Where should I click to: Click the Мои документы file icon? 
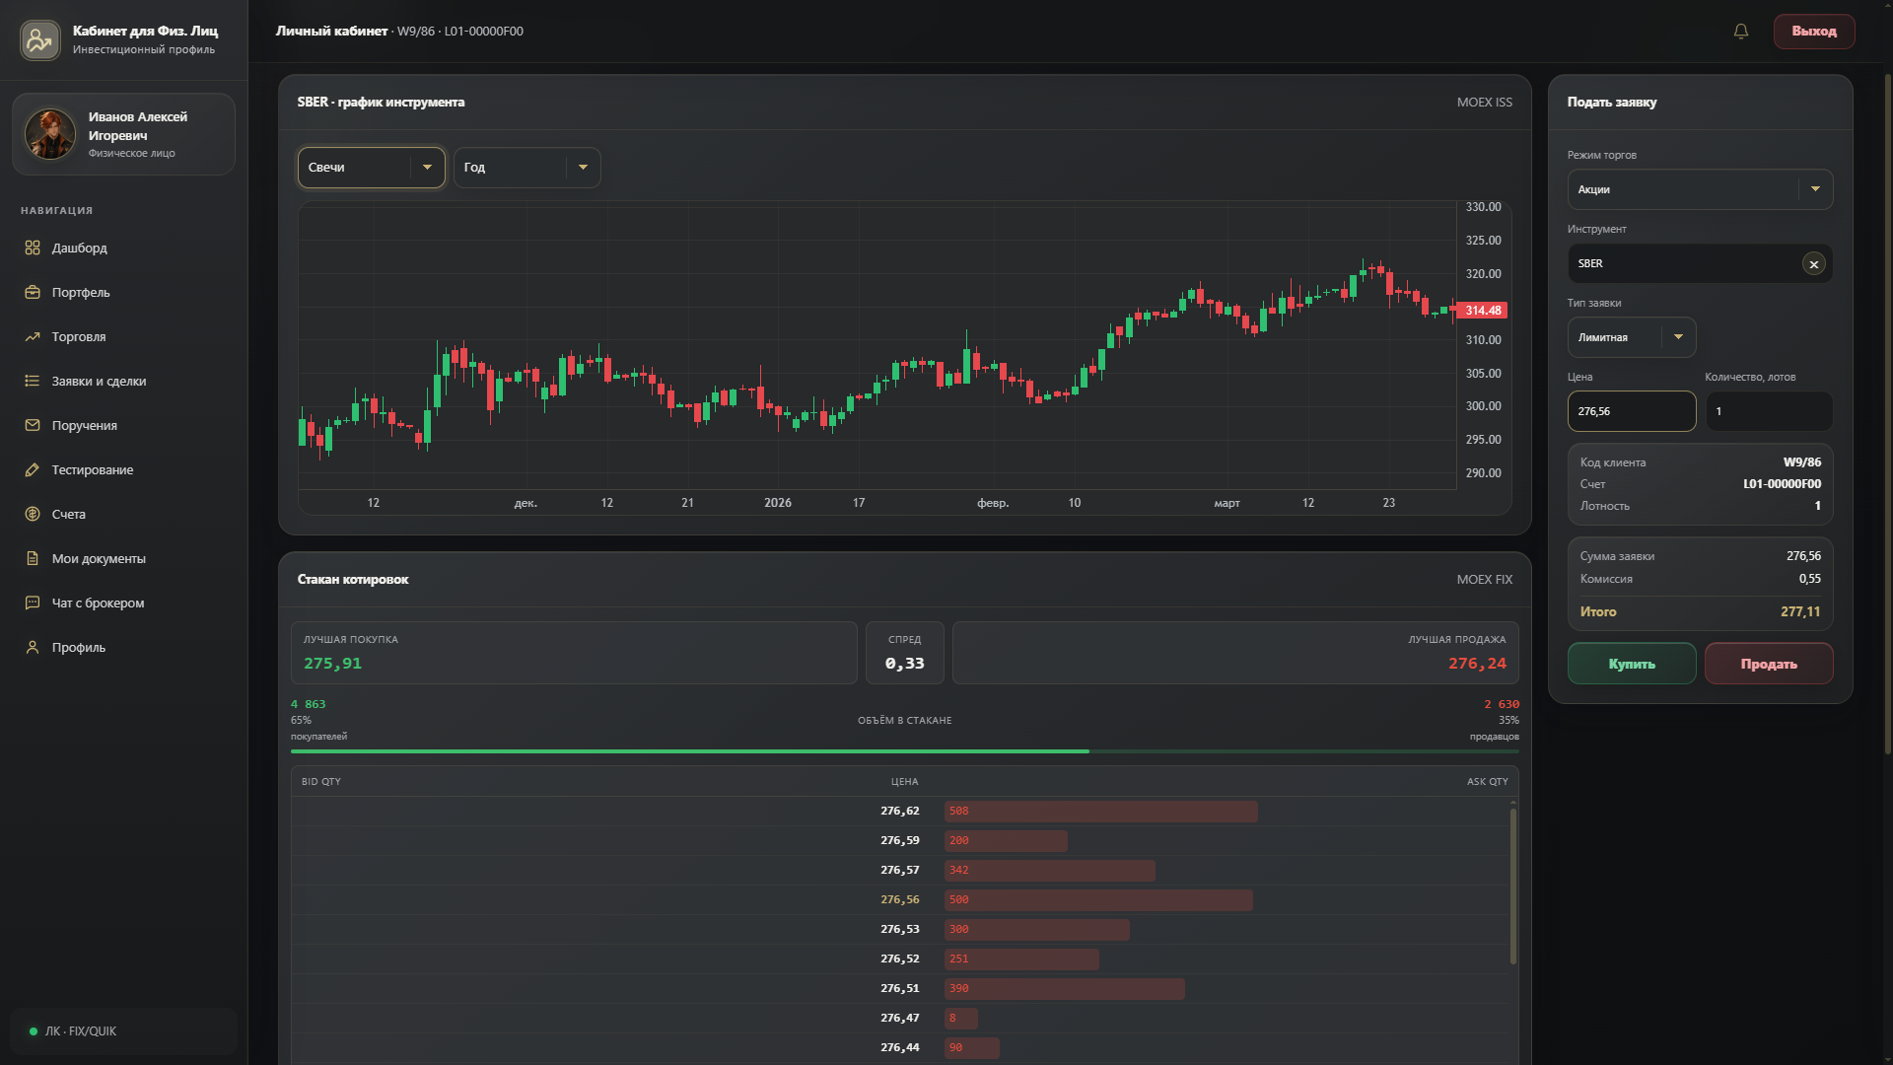[33, 558]
